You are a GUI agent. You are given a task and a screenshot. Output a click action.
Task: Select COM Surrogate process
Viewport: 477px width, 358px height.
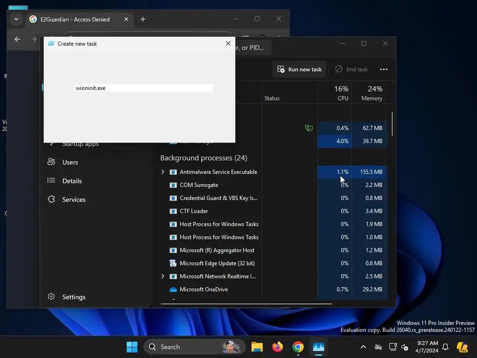coord(199,185)
